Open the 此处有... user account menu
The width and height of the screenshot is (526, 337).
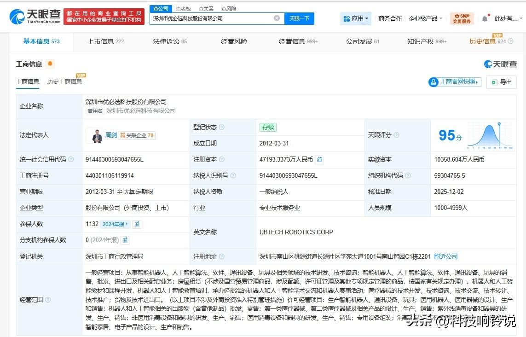click(508, 18)
